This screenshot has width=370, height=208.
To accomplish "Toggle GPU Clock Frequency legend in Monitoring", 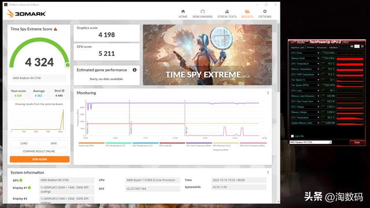I will [253, 145].
